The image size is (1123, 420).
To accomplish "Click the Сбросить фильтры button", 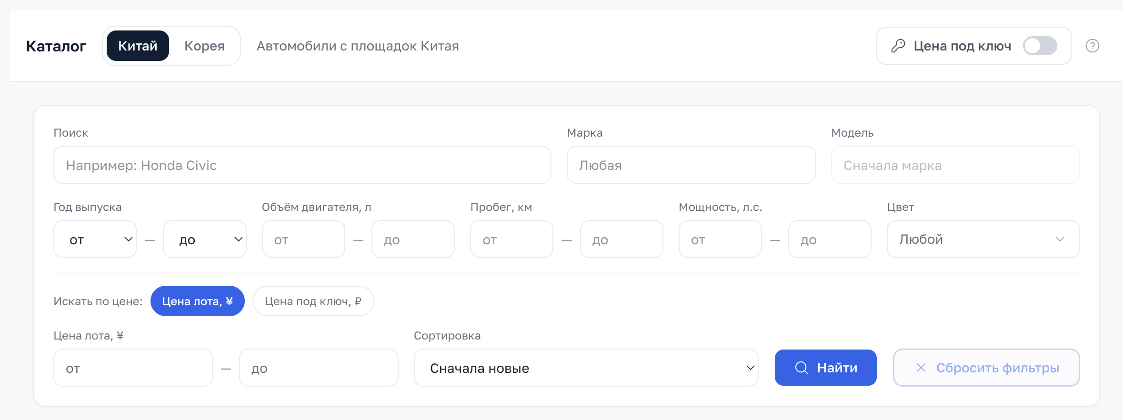I will (986, 368).
